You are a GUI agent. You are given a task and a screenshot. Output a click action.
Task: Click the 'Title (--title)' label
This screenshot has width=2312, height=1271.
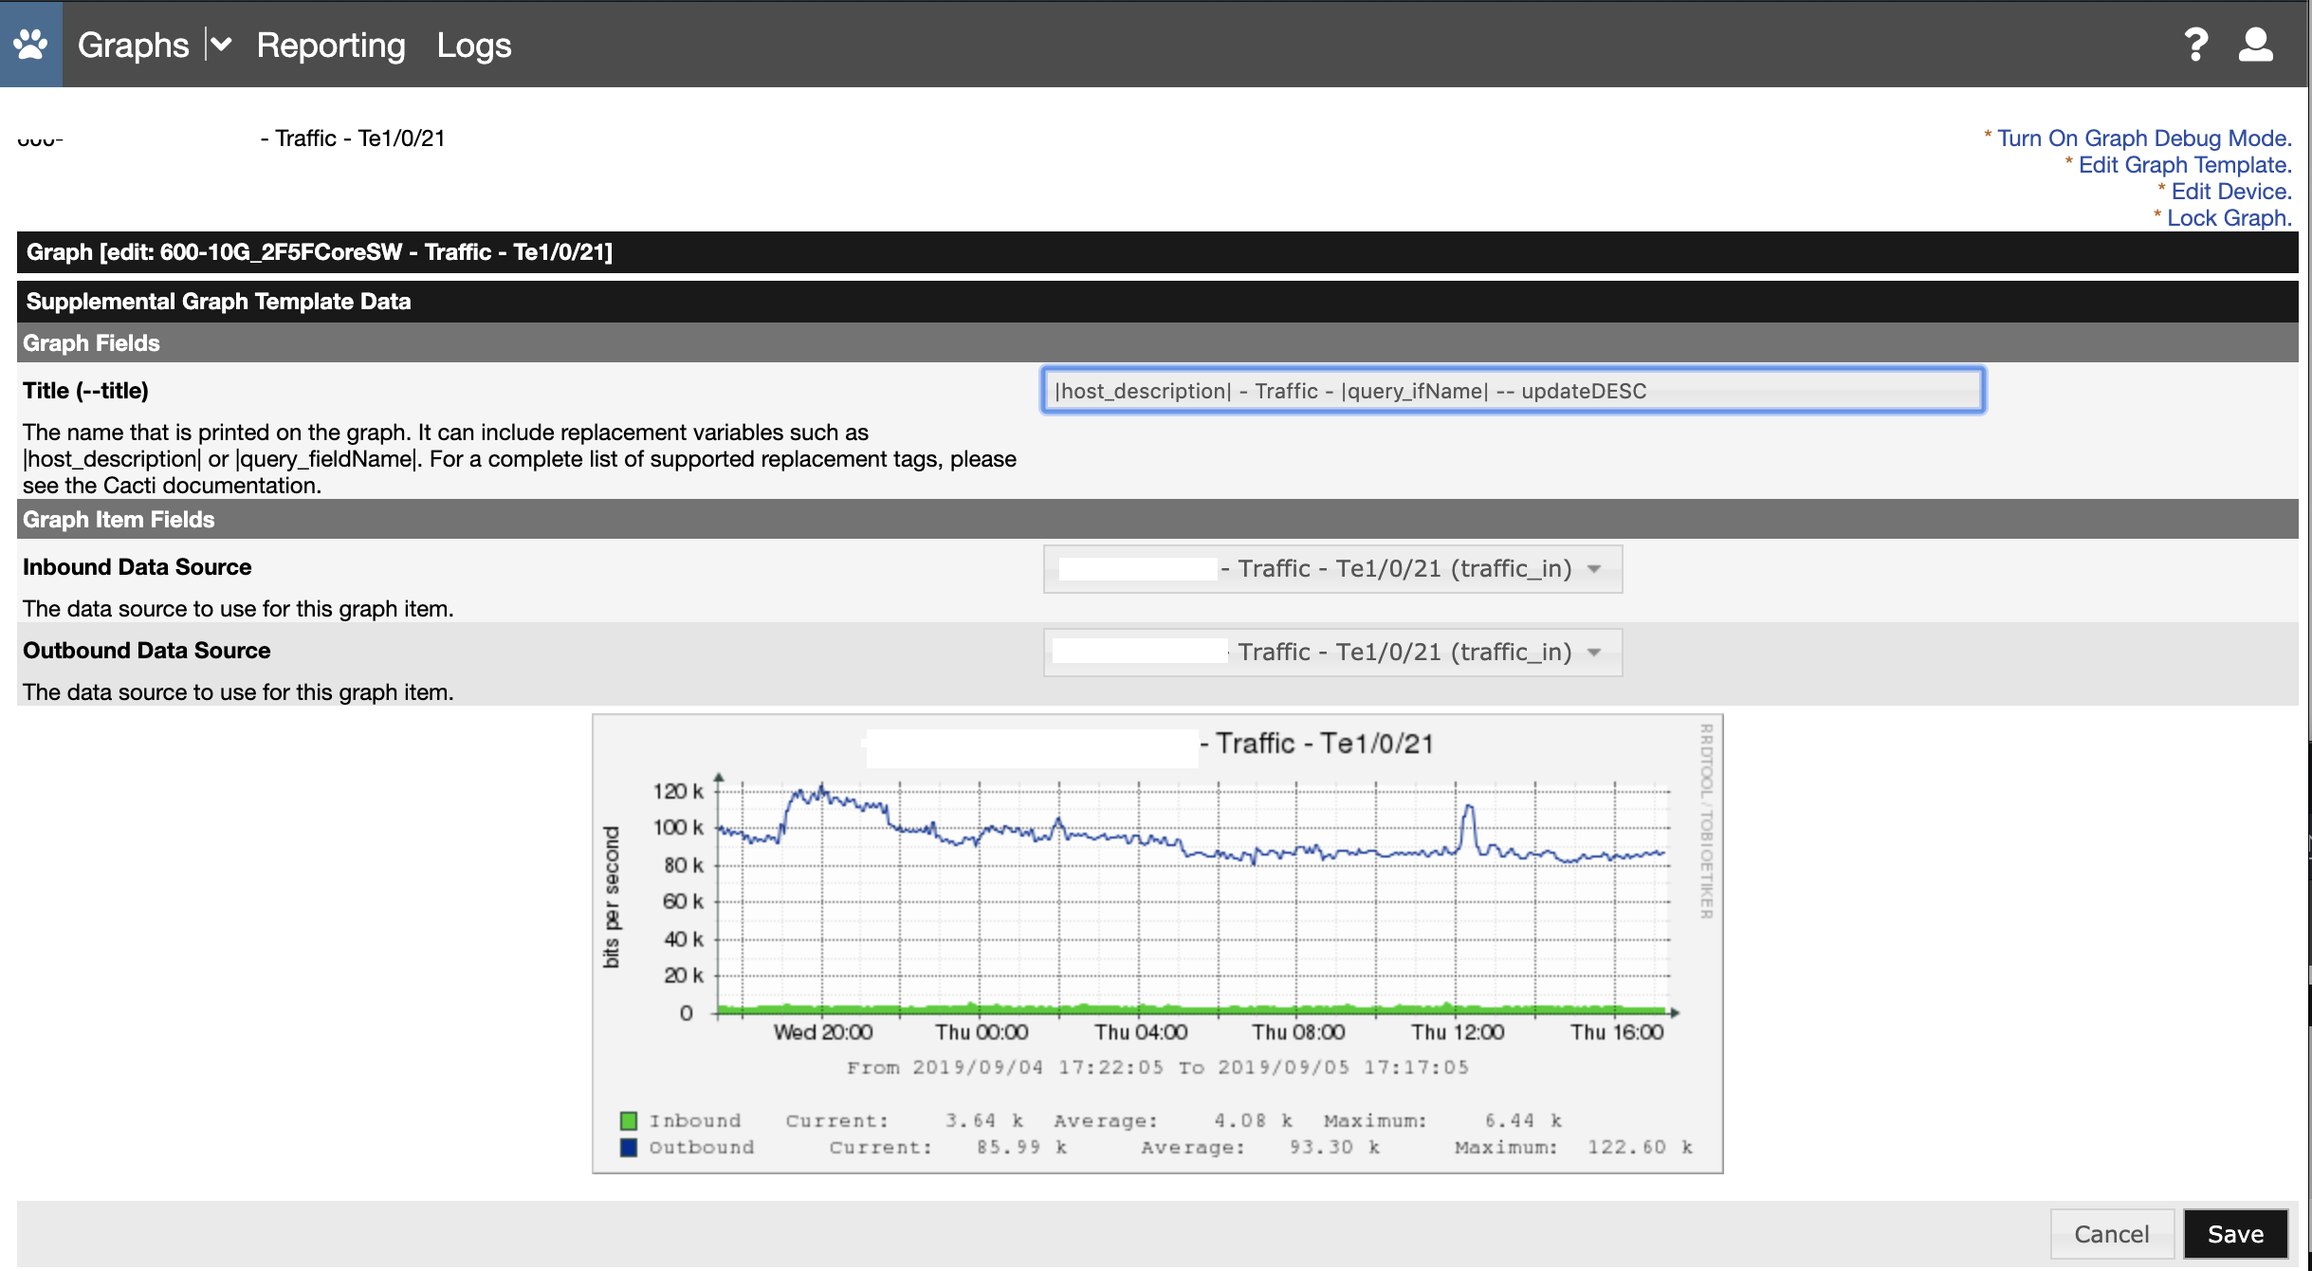tap(85, 391)
